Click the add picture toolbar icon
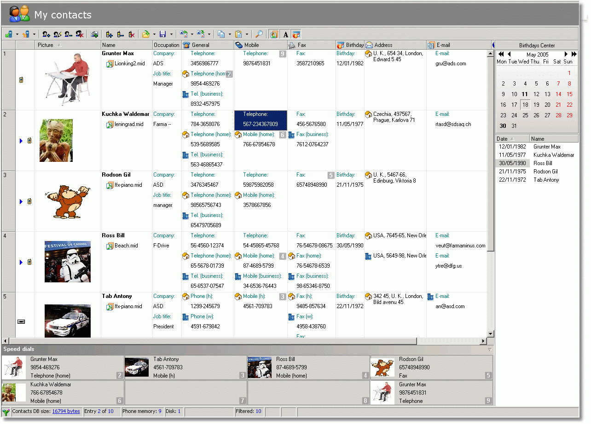Viewport: 591px width, 424px height. tap(94, 34)
